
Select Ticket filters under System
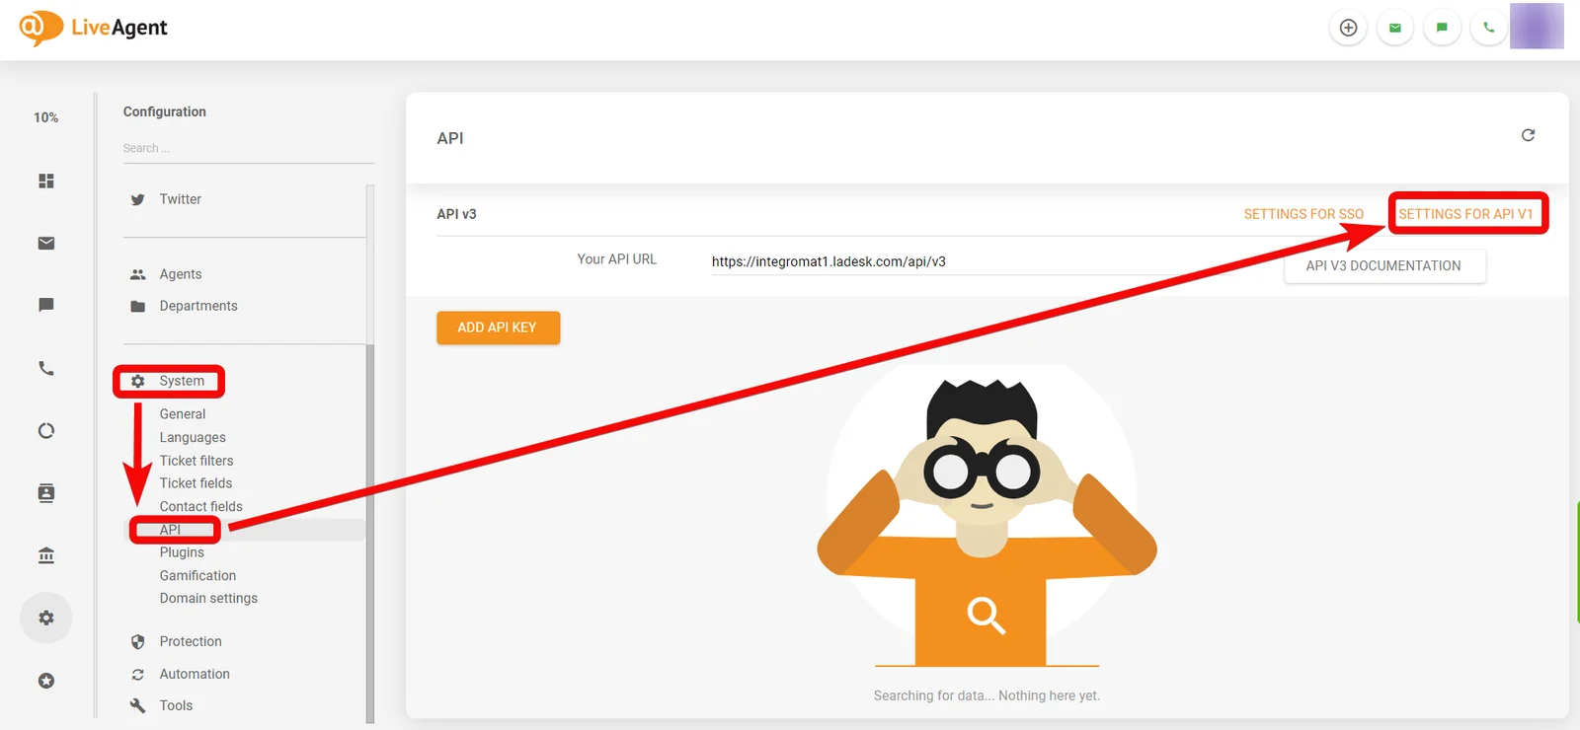click(197, 461)
